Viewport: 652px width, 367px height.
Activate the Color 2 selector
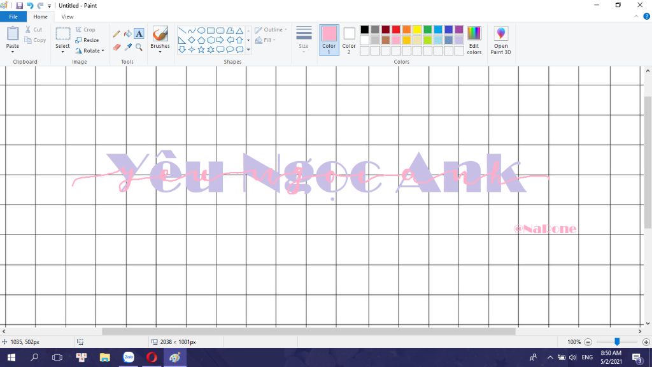tap(349, 40)
